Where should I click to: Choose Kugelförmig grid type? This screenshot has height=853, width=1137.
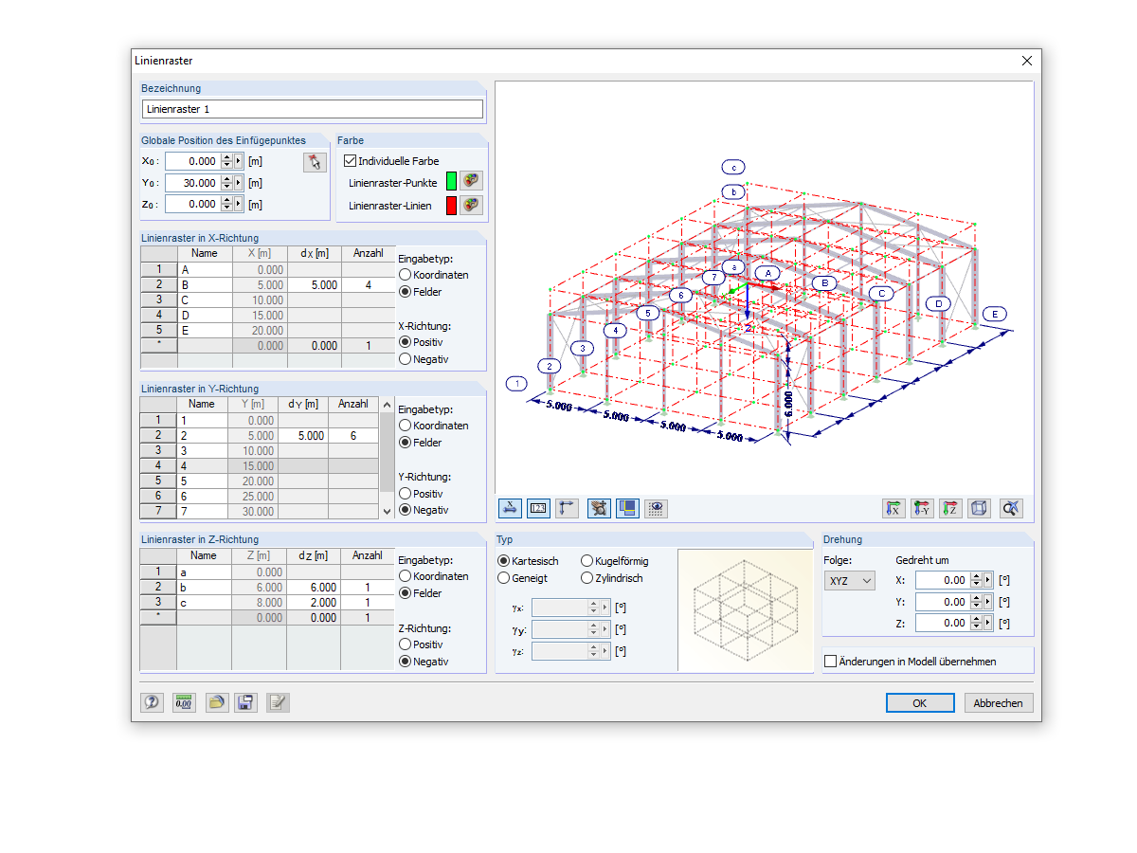tap(587, 561)
